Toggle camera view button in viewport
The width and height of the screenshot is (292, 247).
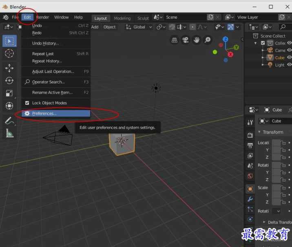tap(186, 40)
